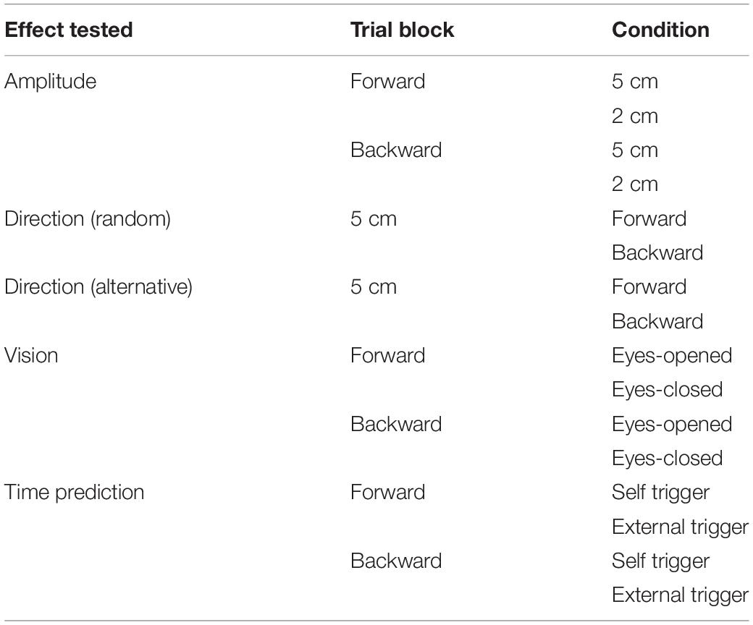Click last External trigger condition cell
The image size is (753, 625).
point(680,596)
